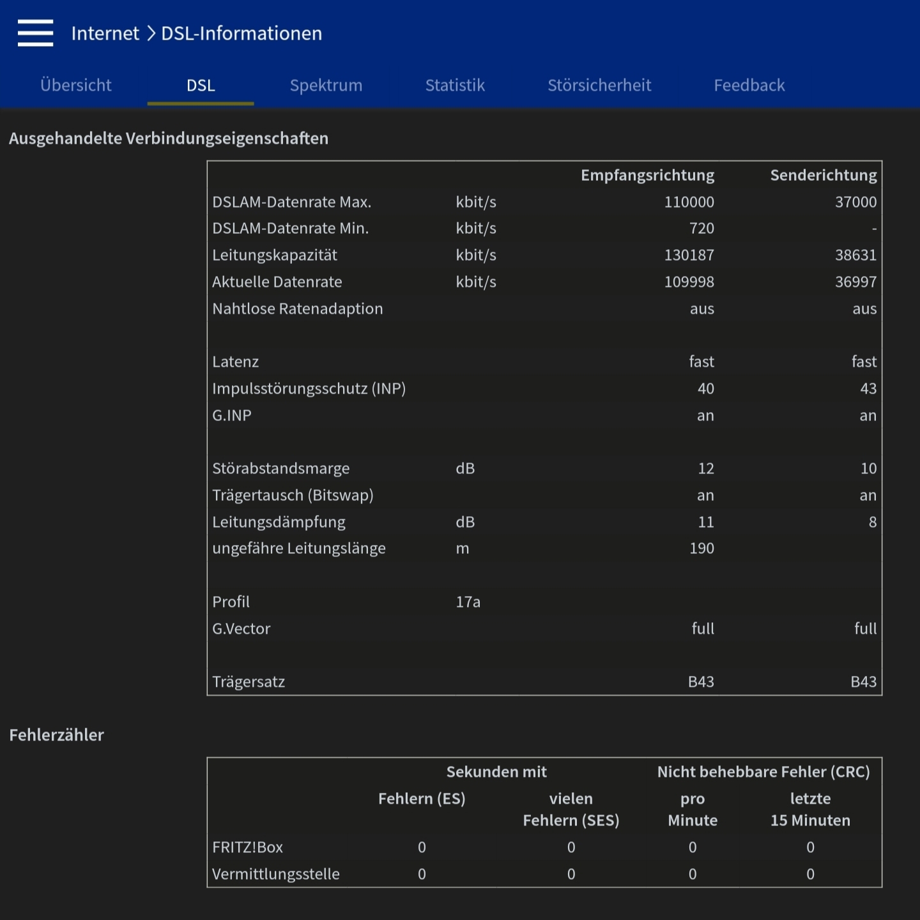
Task: Click the INP send value 43
Action: (x=869, y=388)
